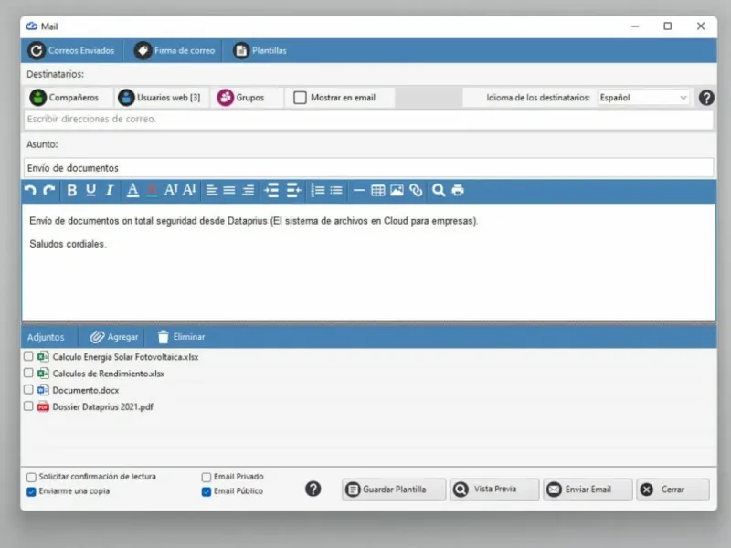Select the Dossier Dataprius 2021.pdf file name

point(102,406)
